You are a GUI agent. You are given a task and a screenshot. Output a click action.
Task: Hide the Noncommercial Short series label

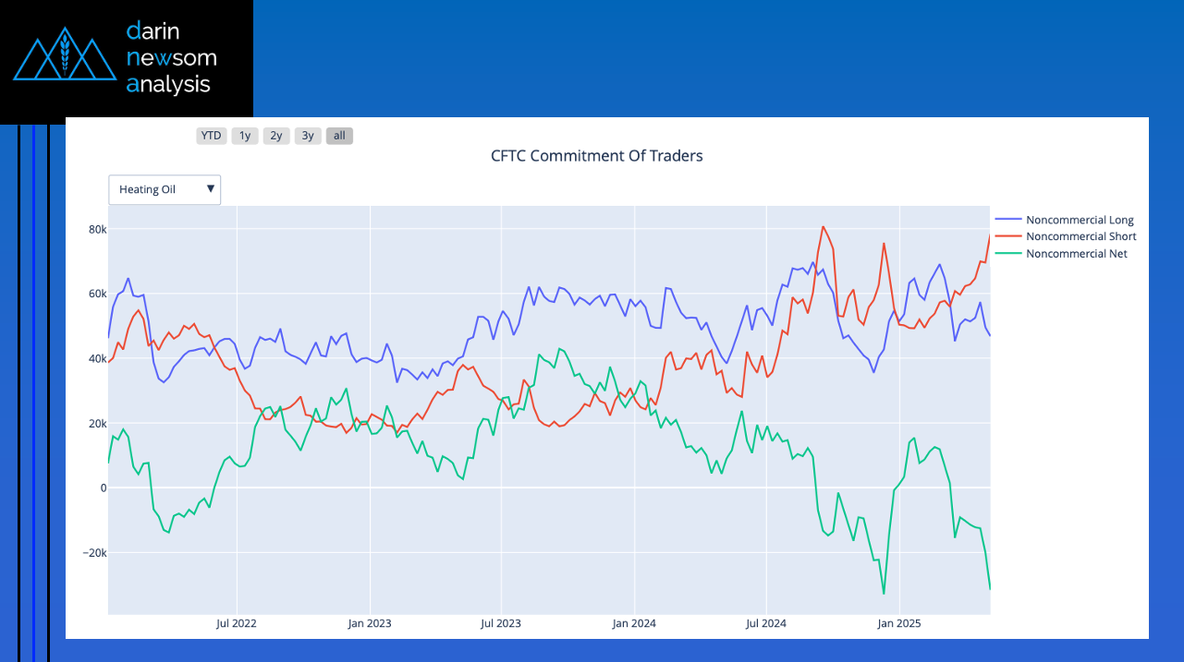(x=1080, y=236)
